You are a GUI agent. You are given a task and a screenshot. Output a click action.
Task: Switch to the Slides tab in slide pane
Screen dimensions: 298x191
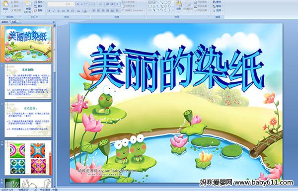(x=5, y=22)
